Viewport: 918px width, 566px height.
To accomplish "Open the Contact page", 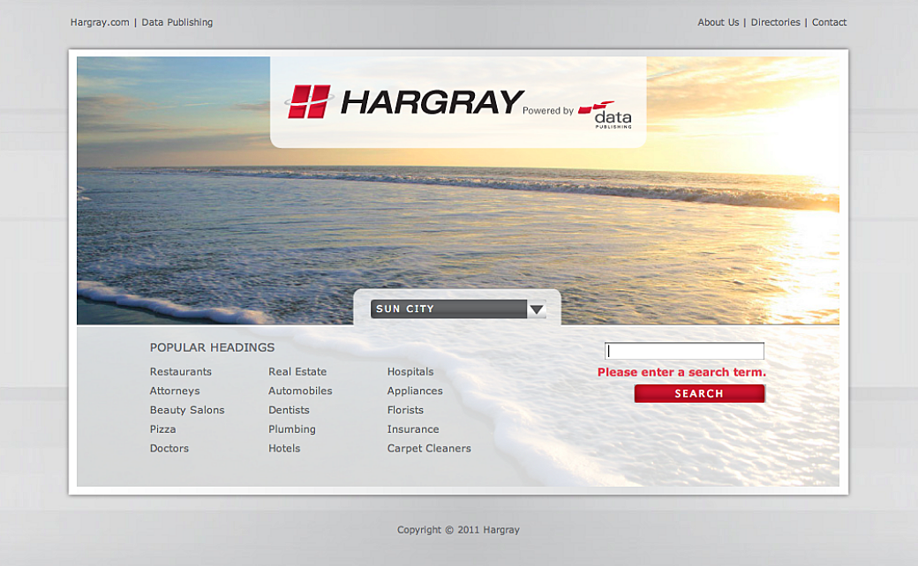I will pos(829,23).
